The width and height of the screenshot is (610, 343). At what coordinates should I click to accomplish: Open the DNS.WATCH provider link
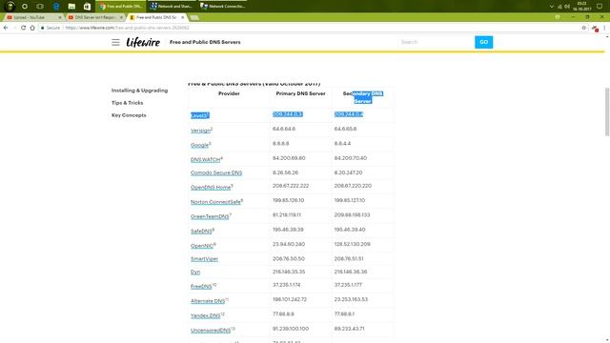click(x=206, y=159)
